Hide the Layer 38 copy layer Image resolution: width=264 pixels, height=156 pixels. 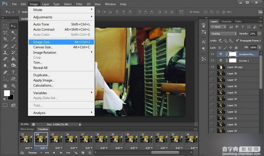[212, 67]
